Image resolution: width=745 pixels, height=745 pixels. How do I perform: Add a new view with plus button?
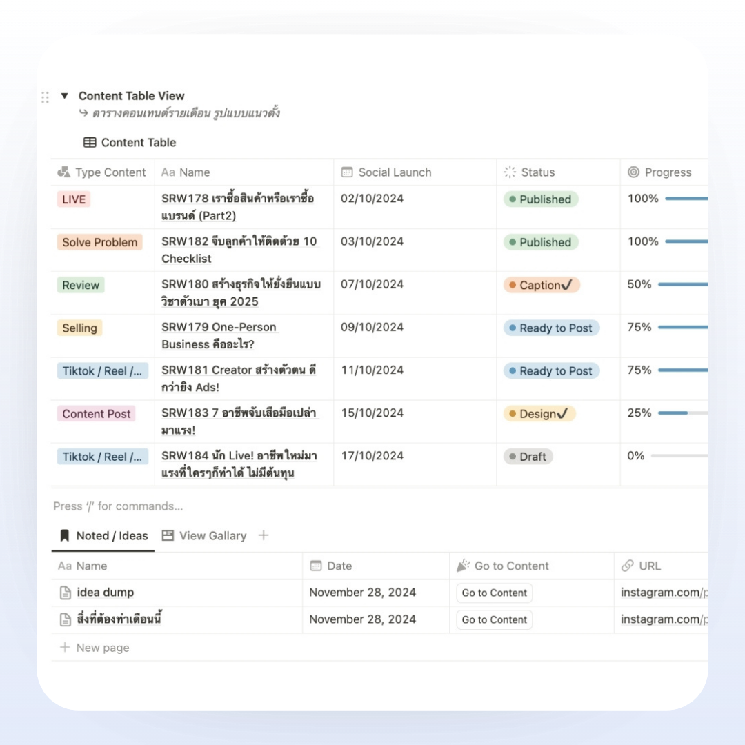pyautogui.click(x=264, y=536)
